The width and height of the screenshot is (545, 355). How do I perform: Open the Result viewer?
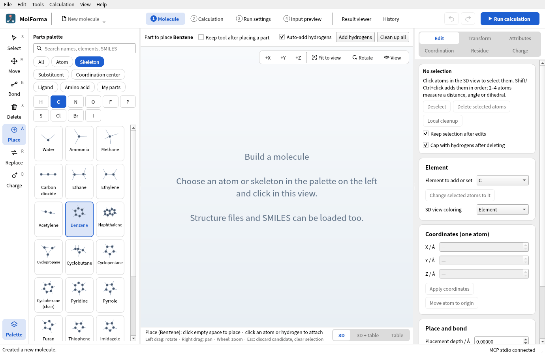[x=357, y=19]
